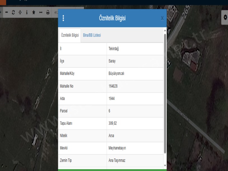Click the locate crosshair icon
The width and height of the screenshot is (228, 171).
coord(20,12)
